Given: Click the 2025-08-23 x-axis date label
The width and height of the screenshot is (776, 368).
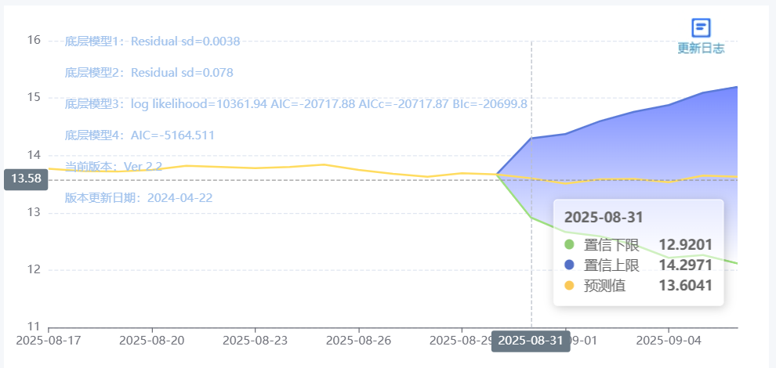Looking at the screenshot, I should [256, 341].
